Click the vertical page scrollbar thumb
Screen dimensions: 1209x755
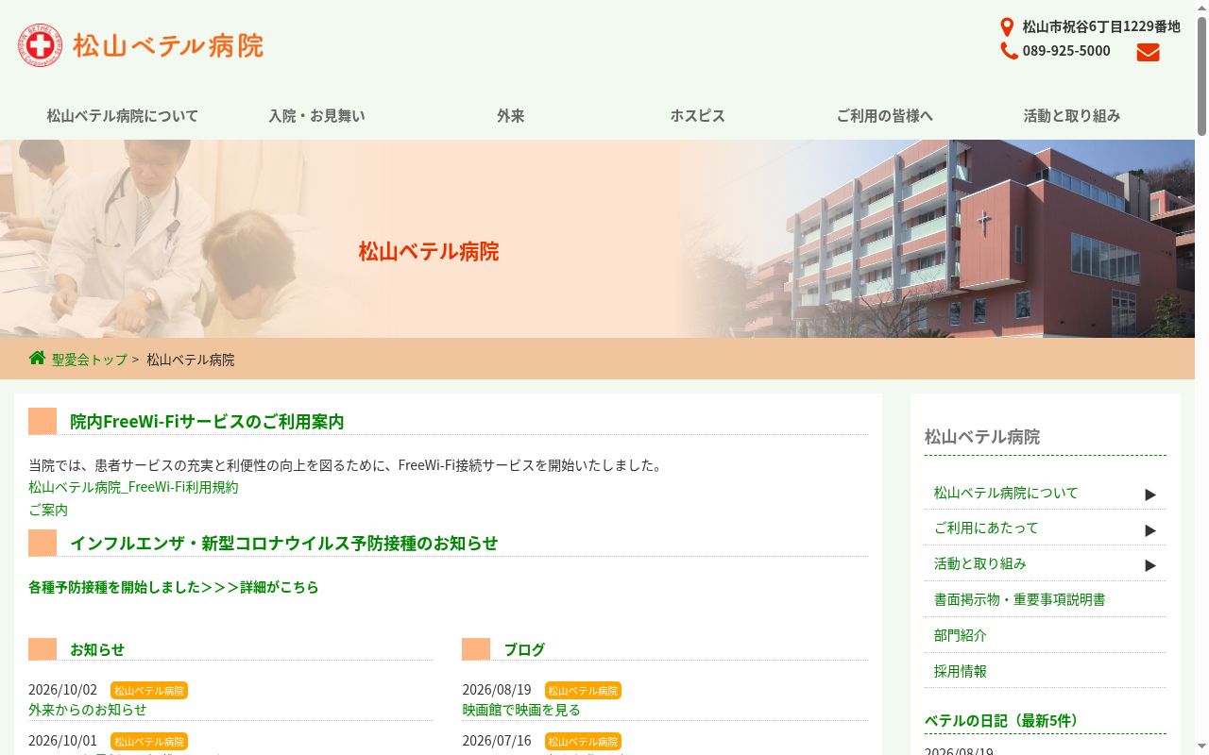1201,75
